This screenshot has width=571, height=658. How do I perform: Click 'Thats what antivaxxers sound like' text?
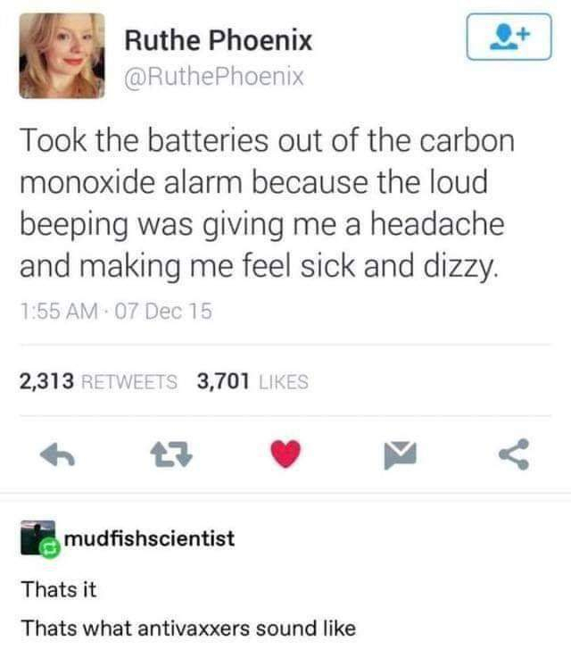point(188,629)
